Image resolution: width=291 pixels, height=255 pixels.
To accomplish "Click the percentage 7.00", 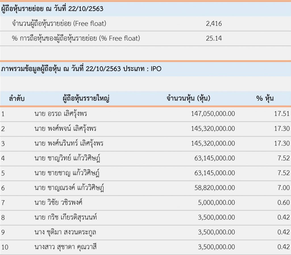I will point(283,188).
